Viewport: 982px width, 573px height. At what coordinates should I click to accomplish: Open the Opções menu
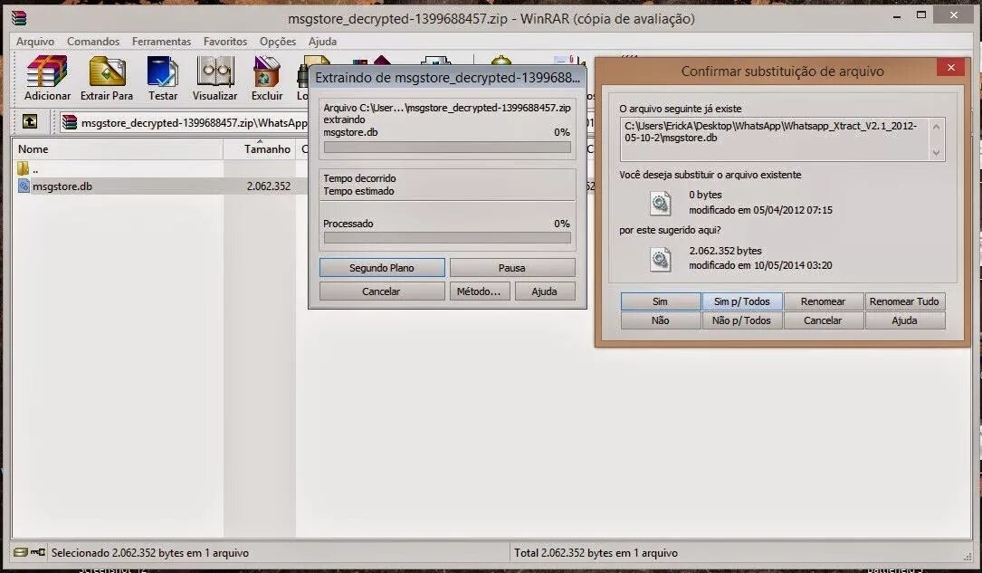(x=278, y=42)
